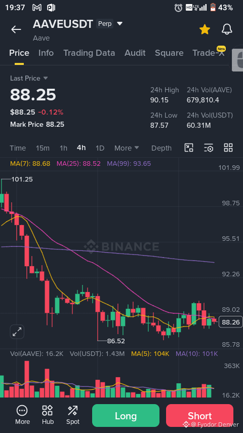
Task: Tap the Mark Price 88.25 text
Action: pos(37,125)
